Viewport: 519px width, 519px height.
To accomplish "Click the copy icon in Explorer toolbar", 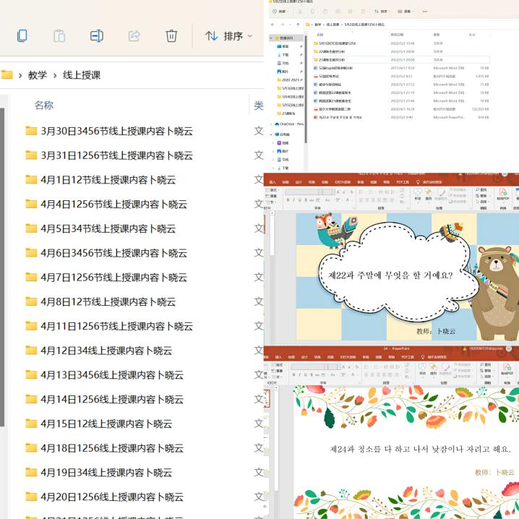I will (x=22, y=35).
